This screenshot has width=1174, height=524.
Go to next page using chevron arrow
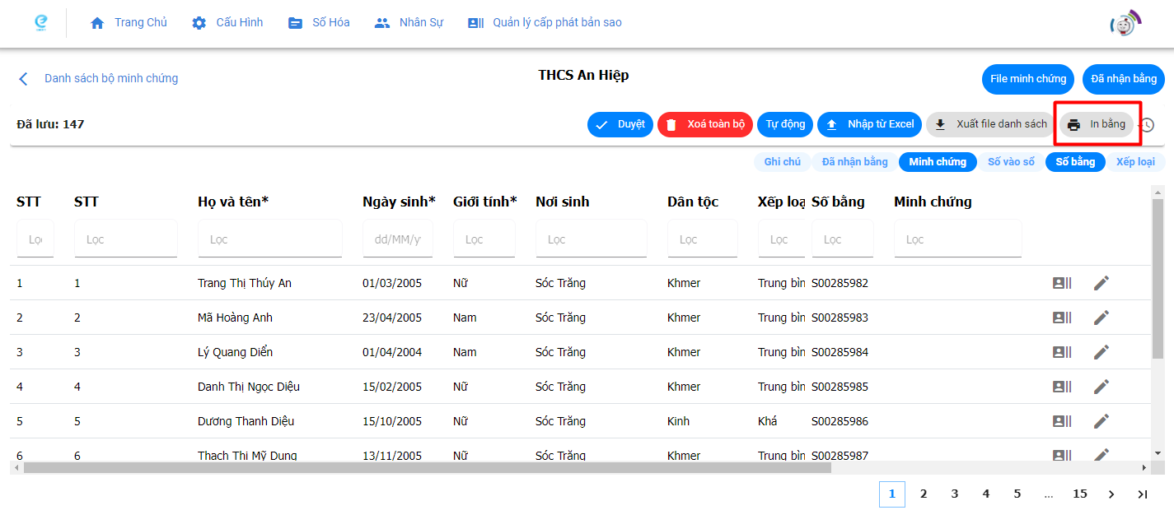[x=1111, y=494]
